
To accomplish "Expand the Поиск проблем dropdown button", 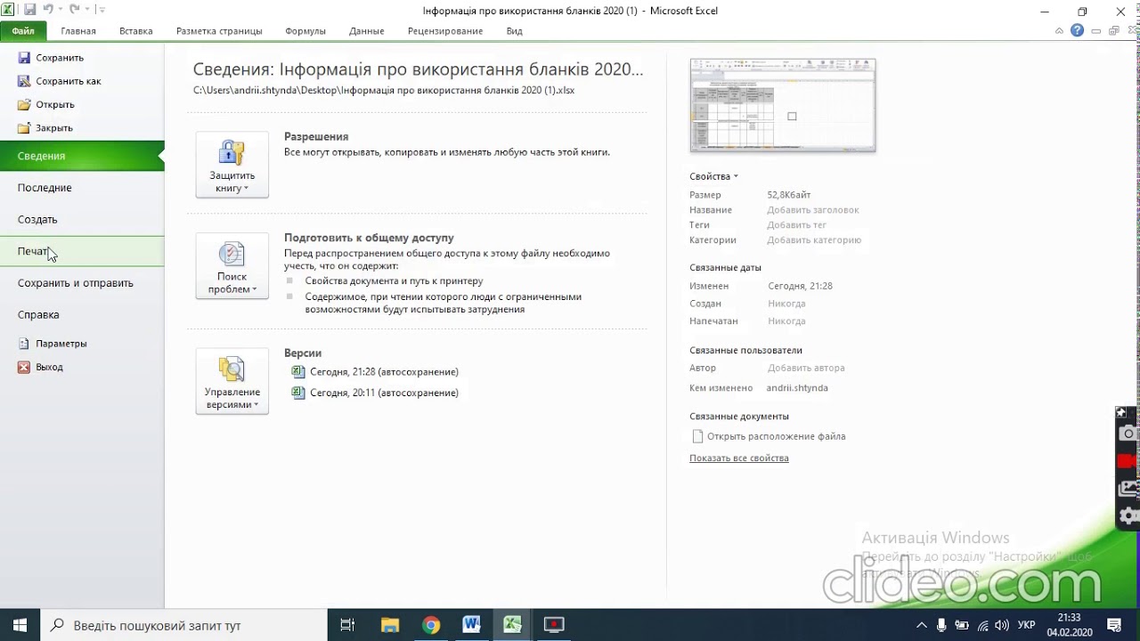I will tap(232, 265).
